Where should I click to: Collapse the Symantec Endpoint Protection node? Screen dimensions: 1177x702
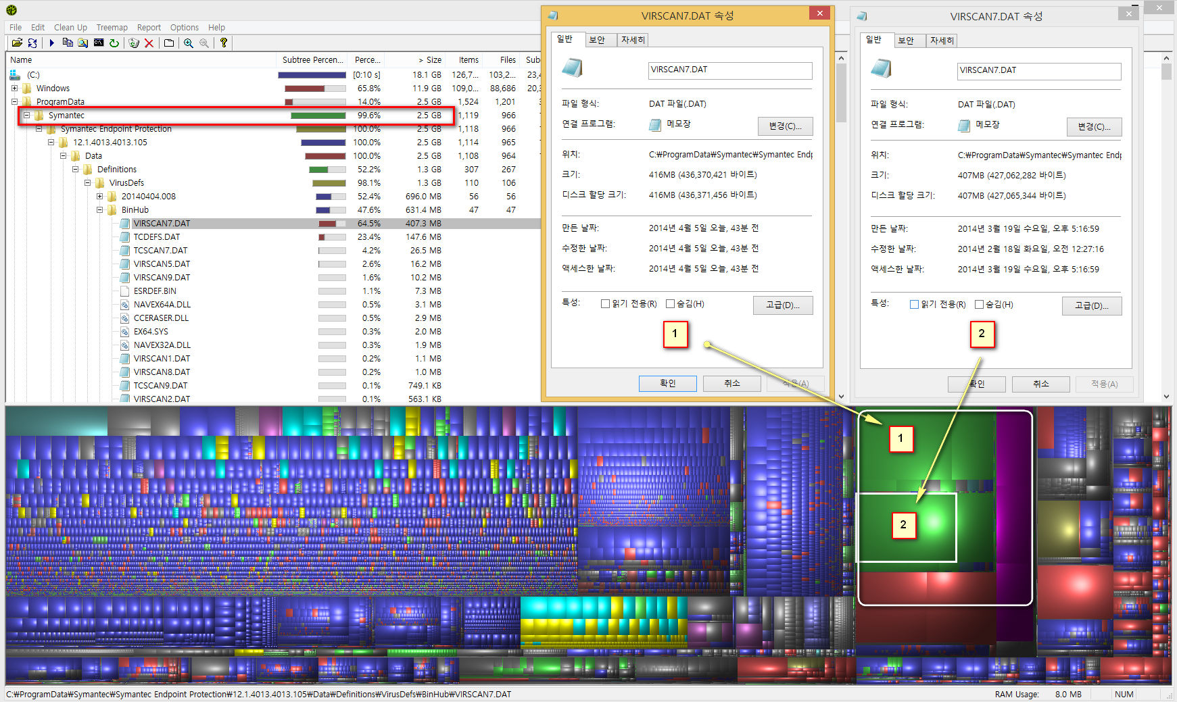[39, 128]
